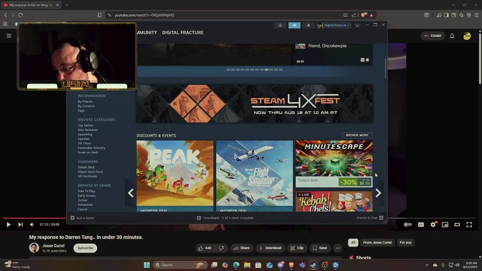
Task: Open the Kebab Chefs live card
Action: click(334, 201)
